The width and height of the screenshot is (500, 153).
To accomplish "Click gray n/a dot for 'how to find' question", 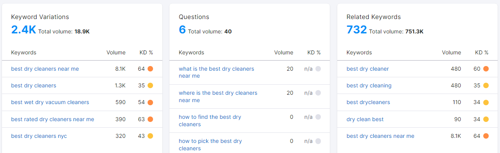I will (318, 117).
